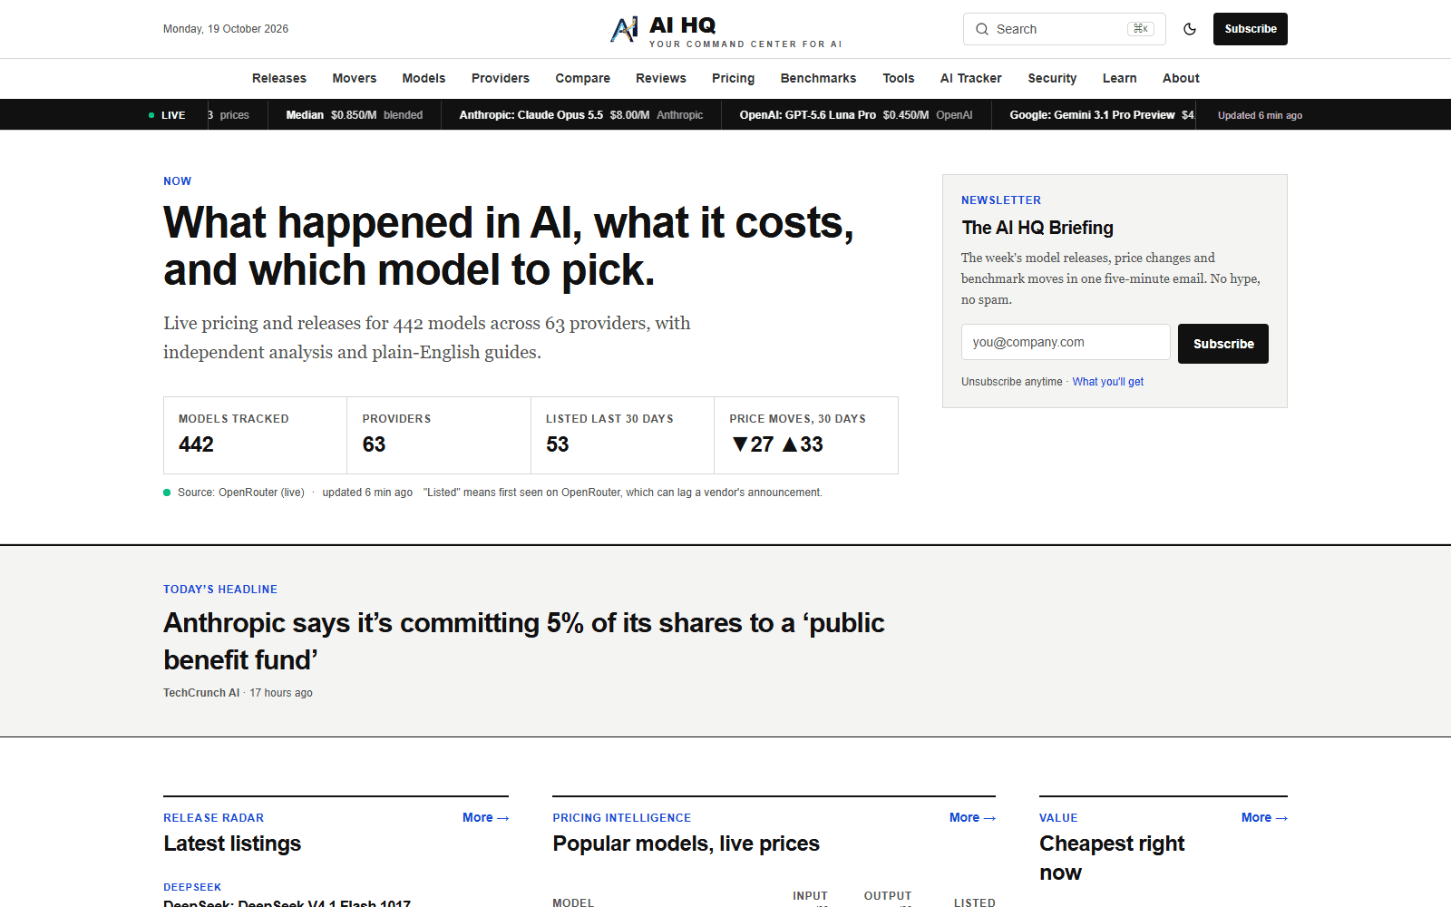Click the LIVE ticker indicator
This screenshot has width=1451, height=907.
167,115
